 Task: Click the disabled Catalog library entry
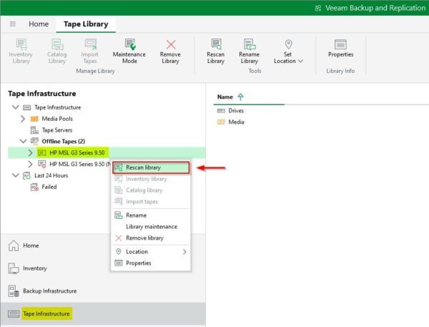pos(151,190)
